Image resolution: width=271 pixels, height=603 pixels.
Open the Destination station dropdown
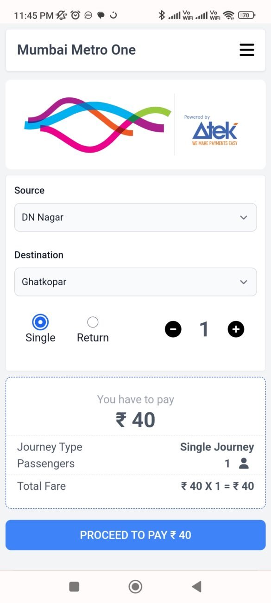[x=135, y=282]
